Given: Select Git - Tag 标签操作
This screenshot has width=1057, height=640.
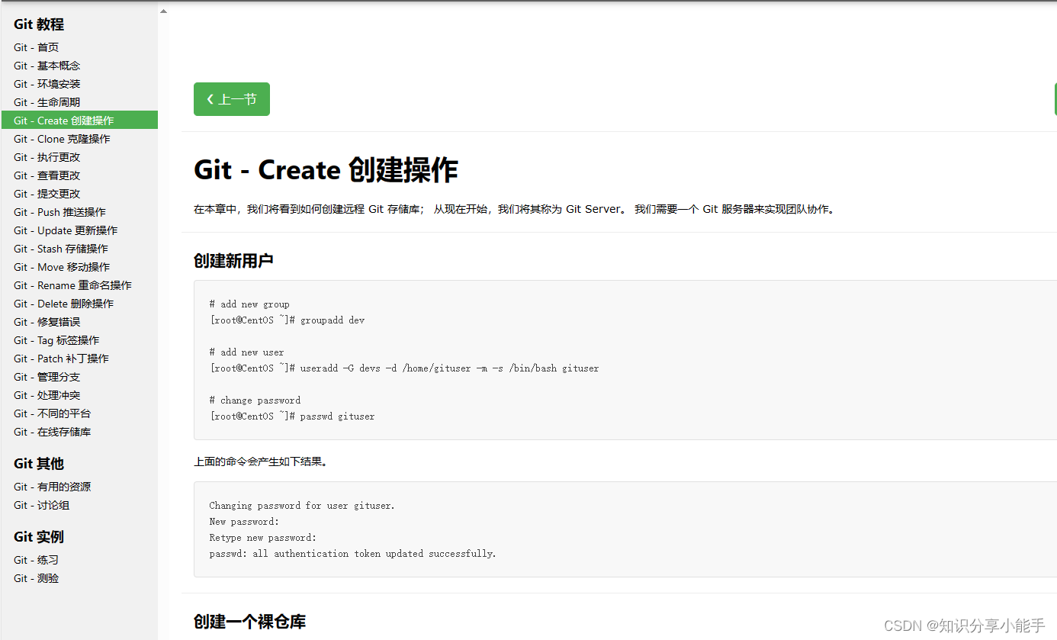Looking at the screenshot, I should pos(56,340).
